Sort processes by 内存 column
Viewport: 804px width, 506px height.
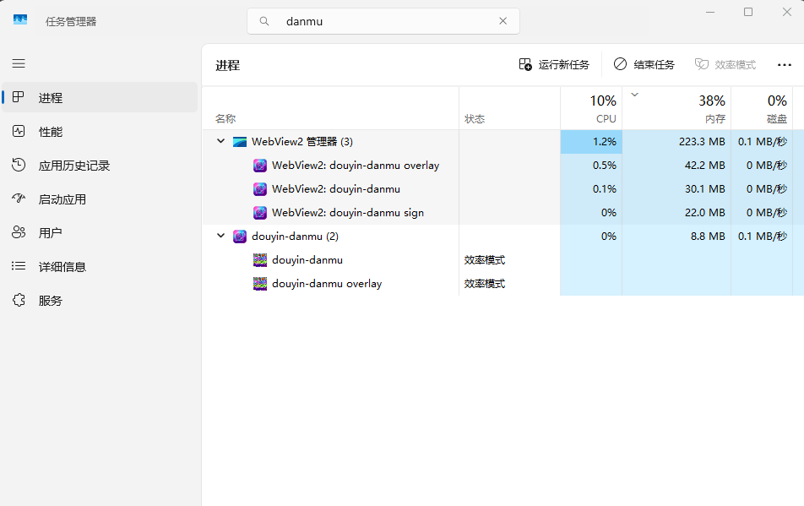[x=676, y=108]
